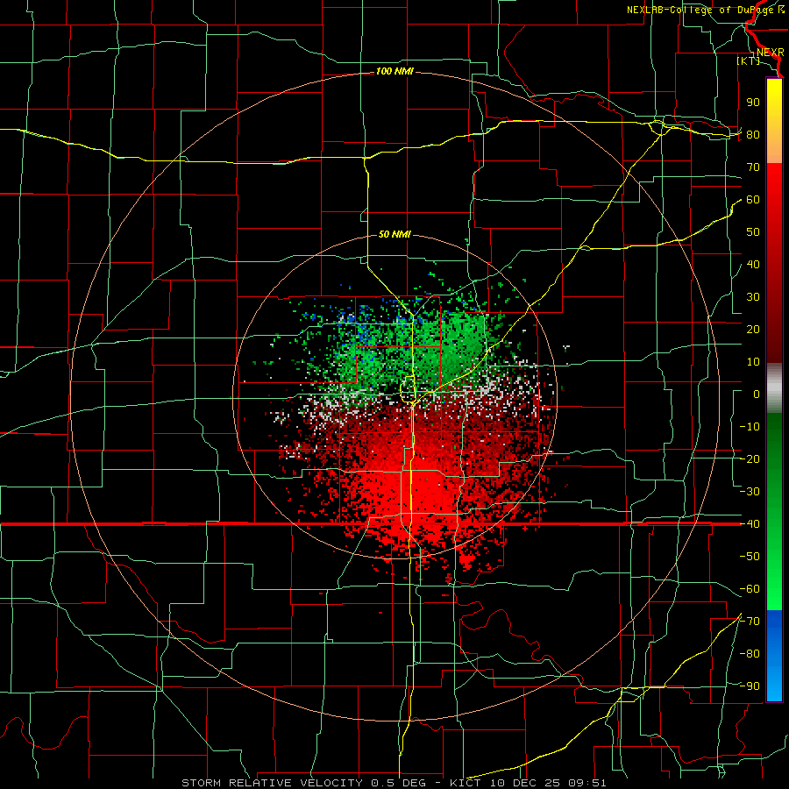Click the 50 value on color scale
789x789 pixels.
tap(753, 232)
